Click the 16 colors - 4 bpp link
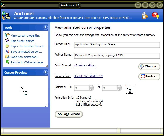This screenshot has height=136, width=164. 85,65
